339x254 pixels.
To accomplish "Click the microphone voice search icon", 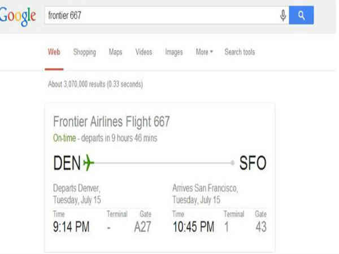I will point(282,15).
